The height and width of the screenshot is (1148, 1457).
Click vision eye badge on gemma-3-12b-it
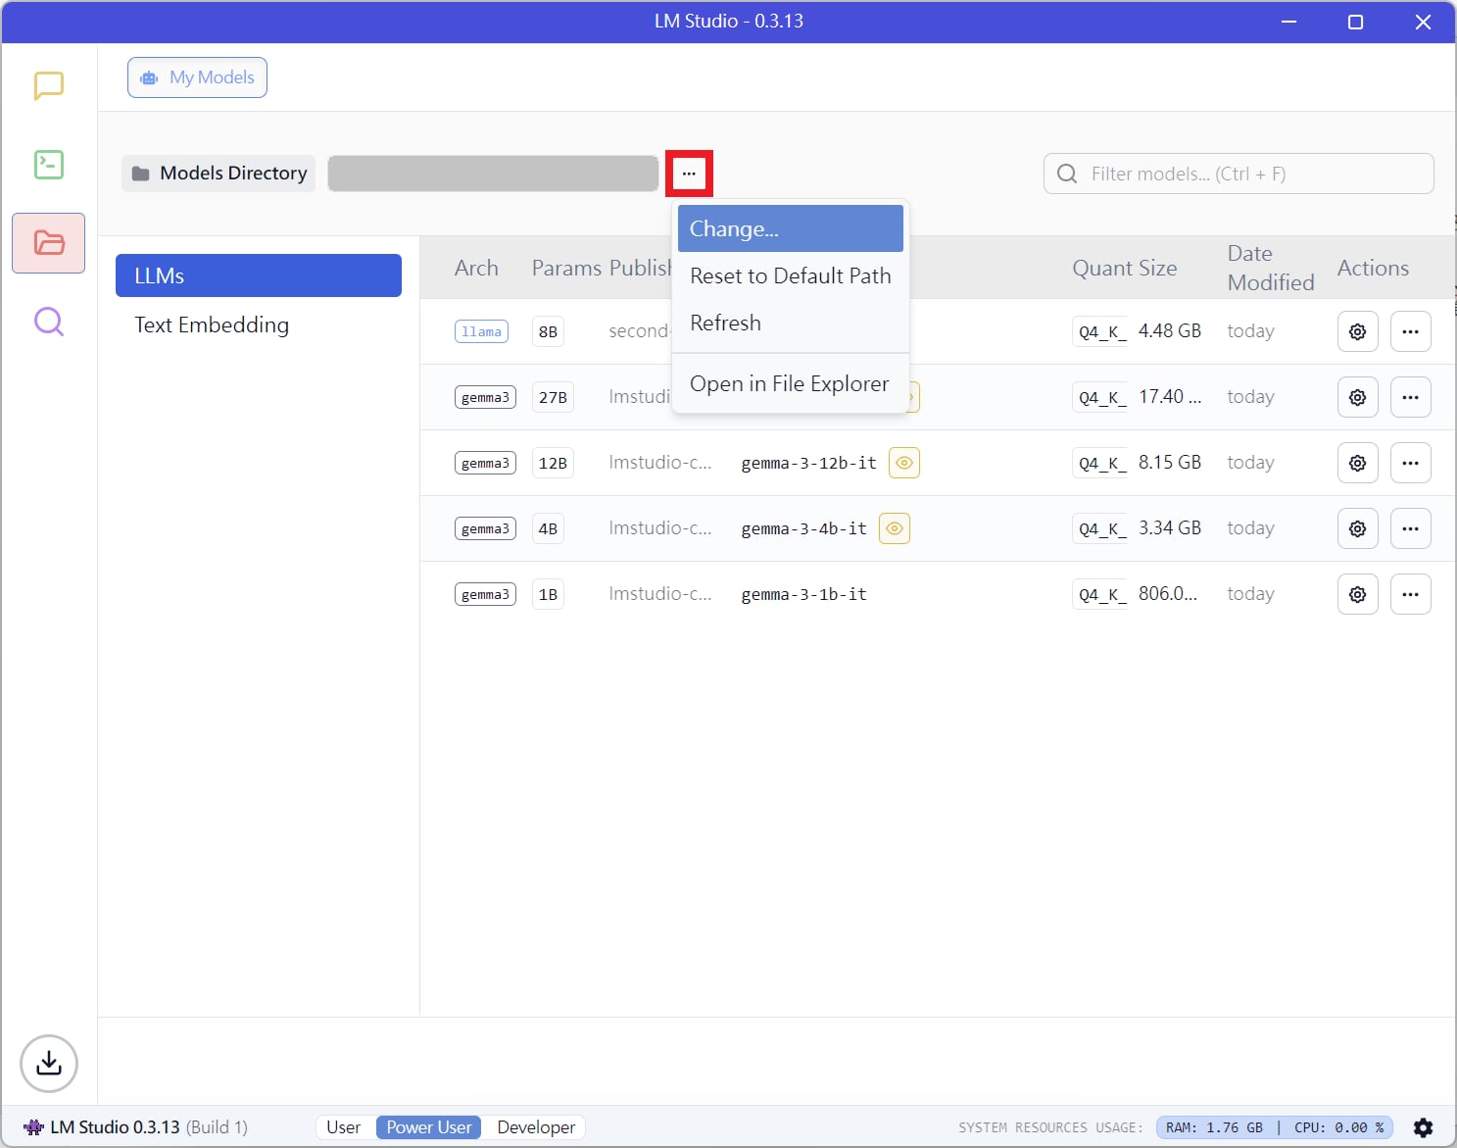click(x=904, y=463)
